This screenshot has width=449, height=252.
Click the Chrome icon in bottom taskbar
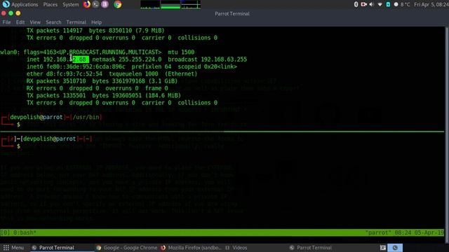99,248
